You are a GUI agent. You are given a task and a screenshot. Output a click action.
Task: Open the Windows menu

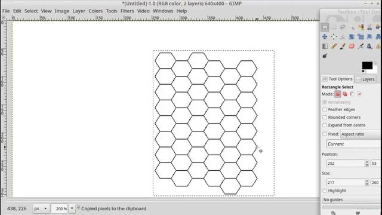[x=163, y=11]
